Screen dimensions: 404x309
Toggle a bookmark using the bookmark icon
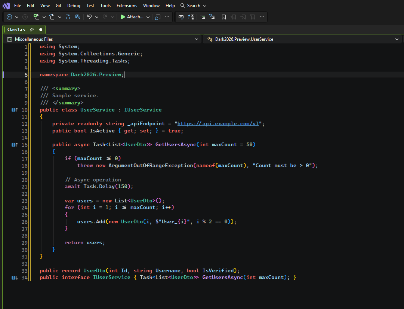[224, 17]
